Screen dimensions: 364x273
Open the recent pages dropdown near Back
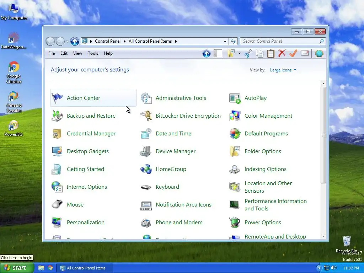click(67, 42)
